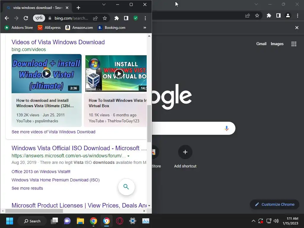
Task: Open the Amazon.com bookmark
Action: tap(79, 28)
